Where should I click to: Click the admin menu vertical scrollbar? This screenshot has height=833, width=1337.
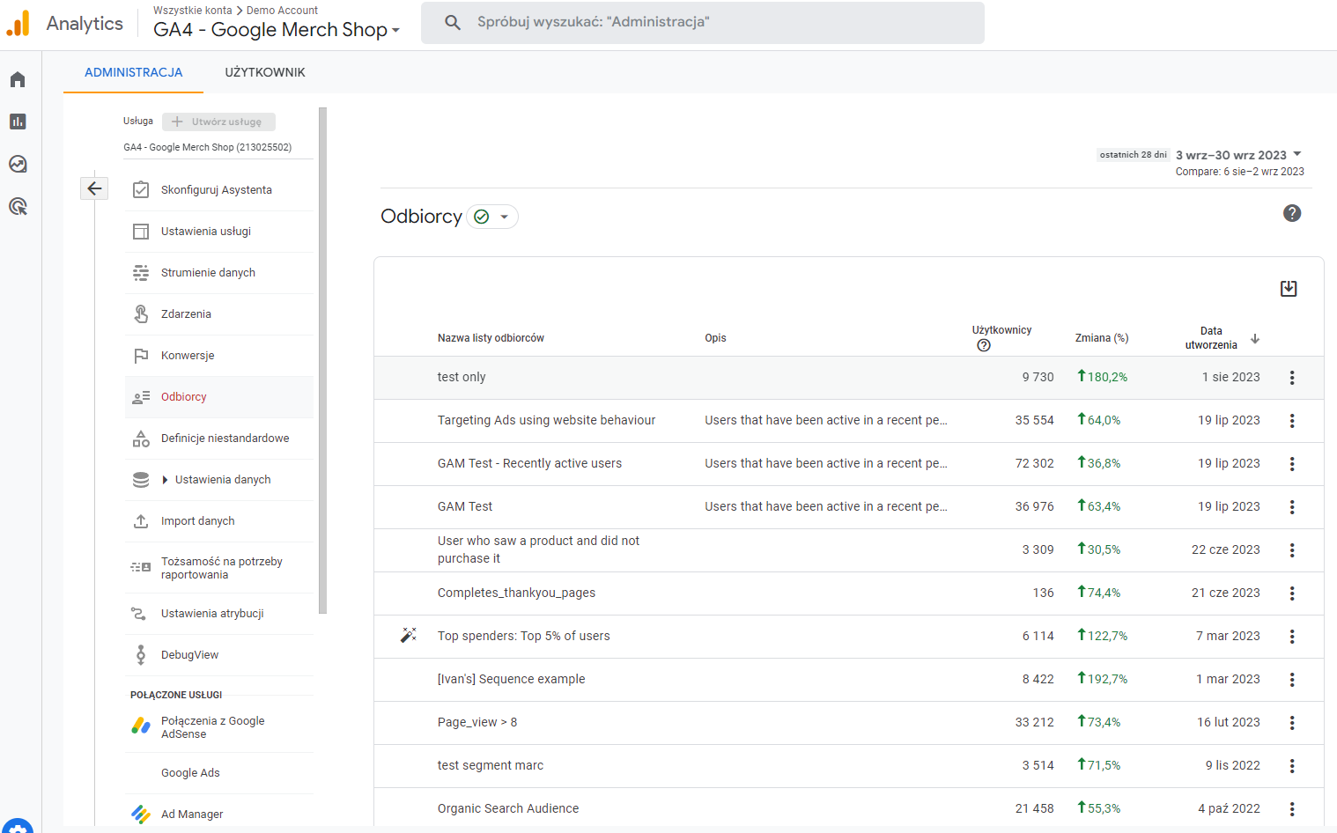click(322, 352)
